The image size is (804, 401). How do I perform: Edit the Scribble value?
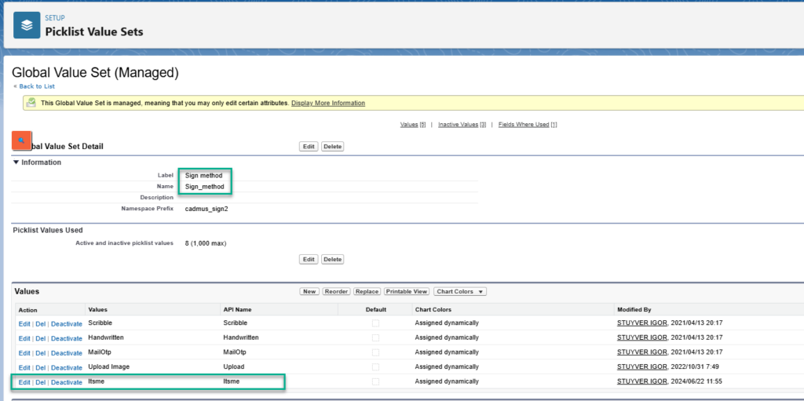(x=24, y=323)
